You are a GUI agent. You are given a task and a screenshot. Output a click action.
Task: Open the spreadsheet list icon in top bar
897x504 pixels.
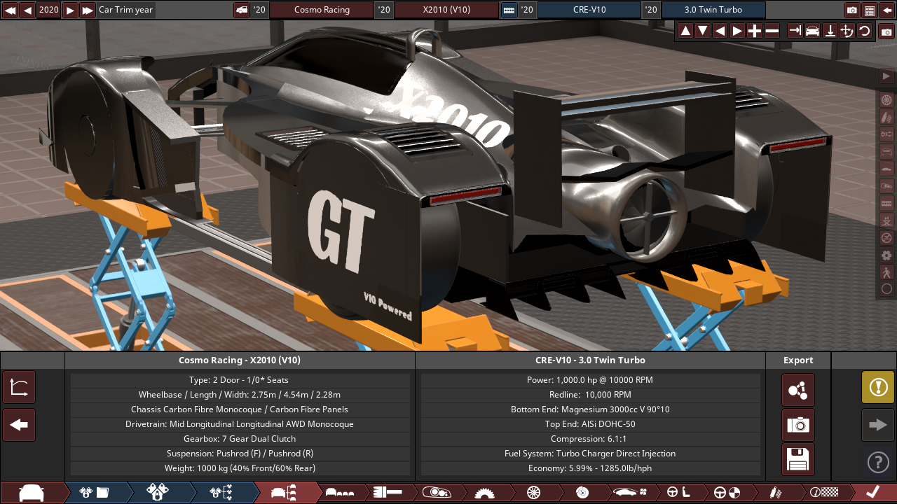(x=870, y=10)
